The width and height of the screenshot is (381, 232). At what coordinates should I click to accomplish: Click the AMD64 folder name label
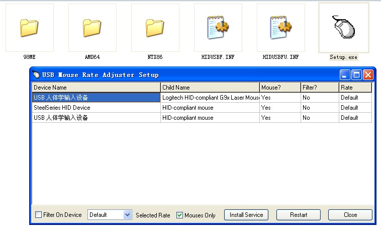92,57
